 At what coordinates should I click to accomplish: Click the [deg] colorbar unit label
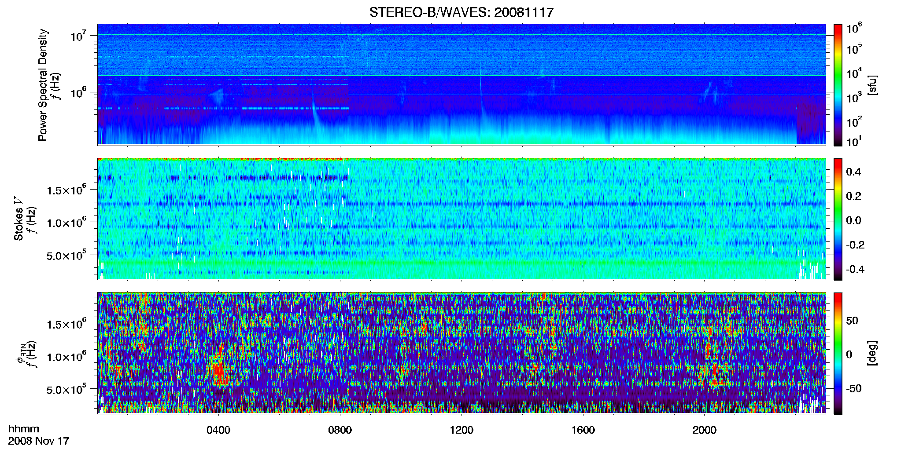coord(872,353)
